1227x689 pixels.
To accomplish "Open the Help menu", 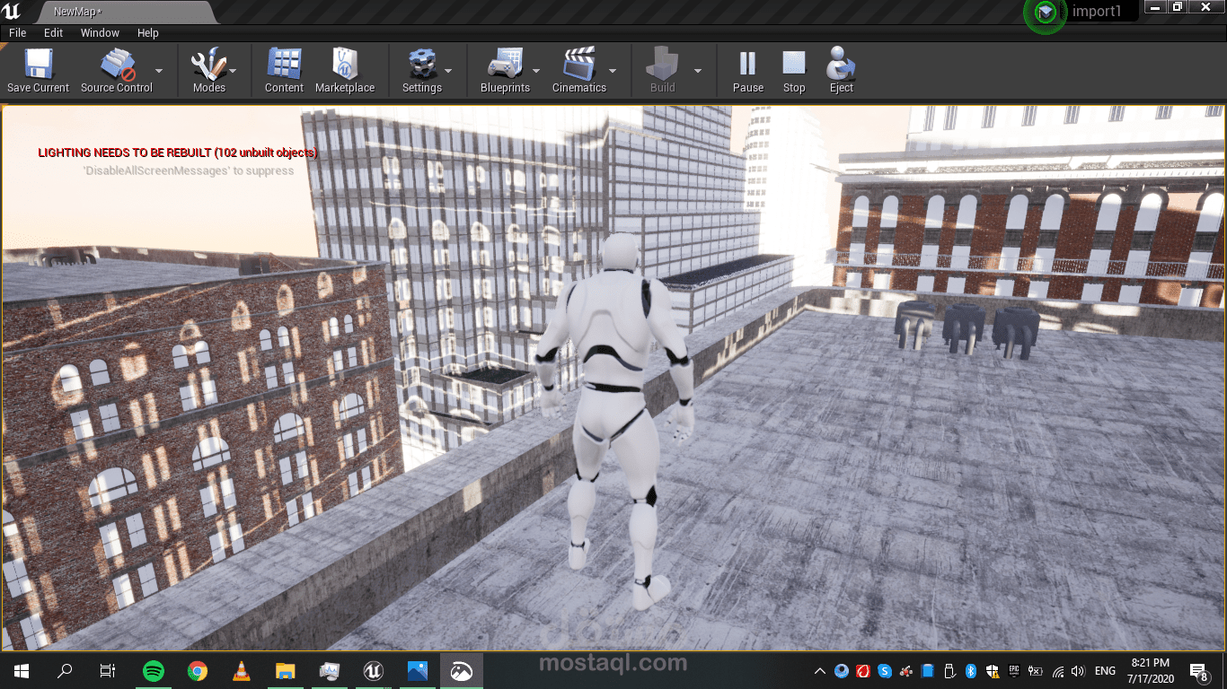I will point(148,32).
